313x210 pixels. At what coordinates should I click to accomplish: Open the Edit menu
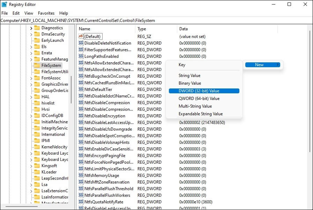click(x=16, y=13)
